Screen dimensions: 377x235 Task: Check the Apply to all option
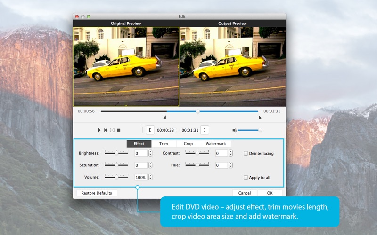point(246,178)
